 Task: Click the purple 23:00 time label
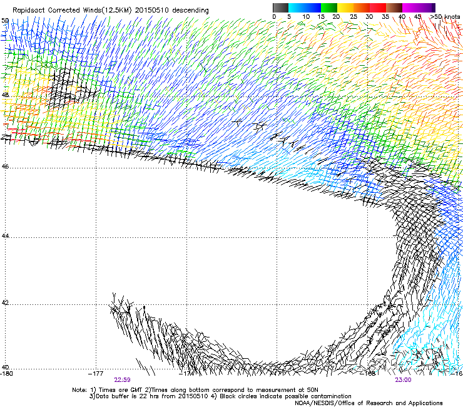pyautogui.click(x=403, y=380)
